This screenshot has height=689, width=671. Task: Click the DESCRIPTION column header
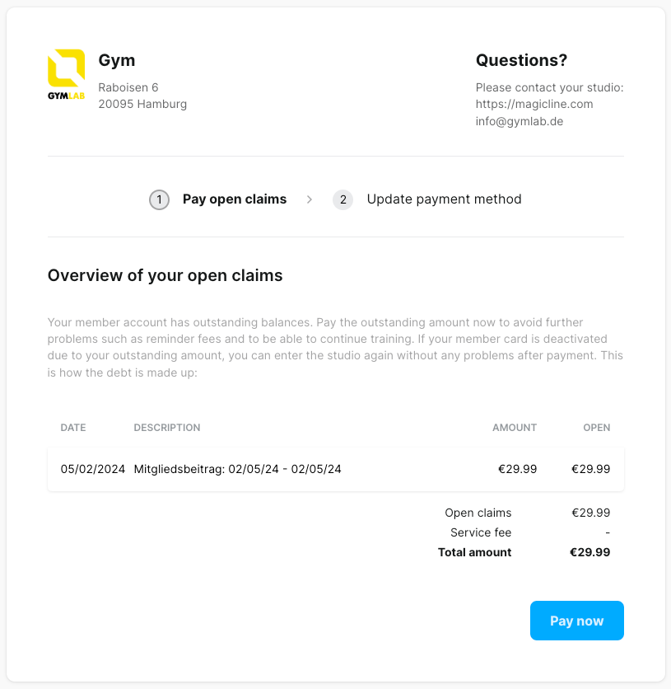coord(167,428)
